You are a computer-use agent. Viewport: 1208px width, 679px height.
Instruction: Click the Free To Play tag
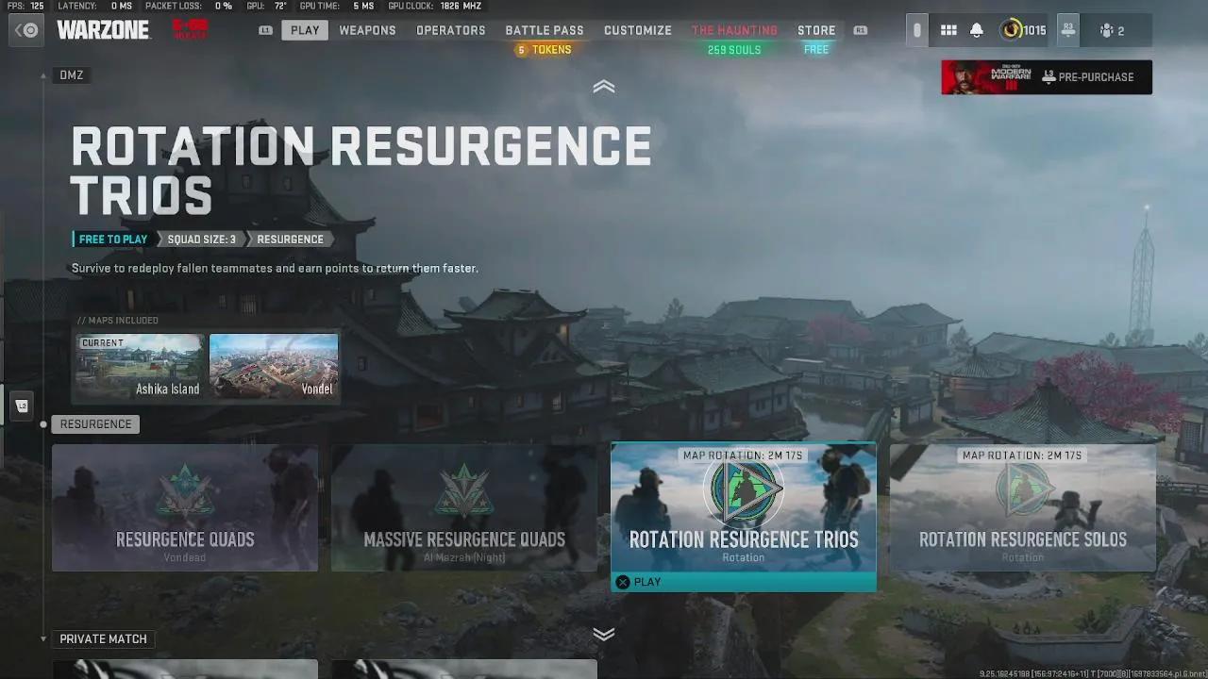pos(112,240)
